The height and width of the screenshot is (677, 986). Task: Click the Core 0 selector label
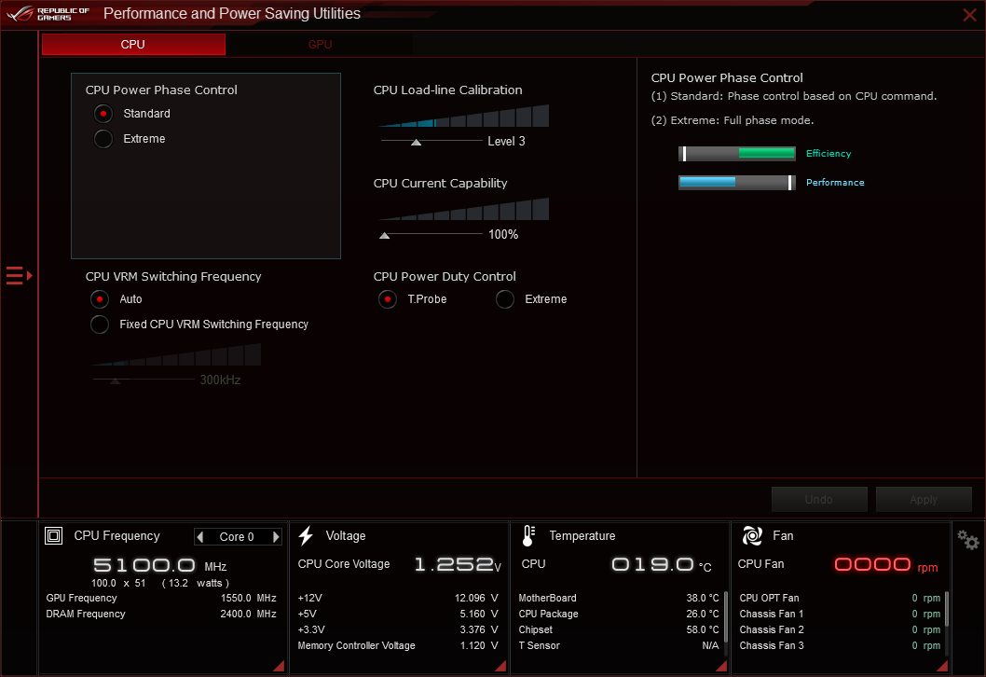click(x=237, y=537)
